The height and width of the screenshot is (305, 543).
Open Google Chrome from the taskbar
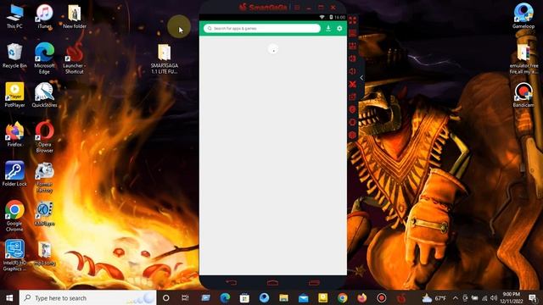(x=343, y=297)
